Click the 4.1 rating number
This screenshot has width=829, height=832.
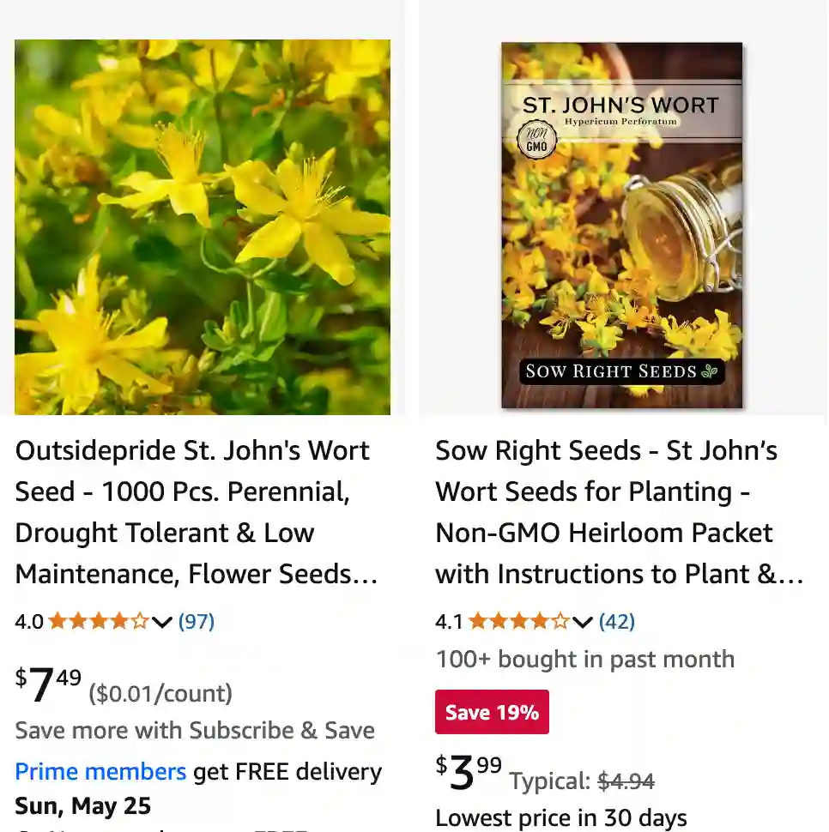coord(449,621)
